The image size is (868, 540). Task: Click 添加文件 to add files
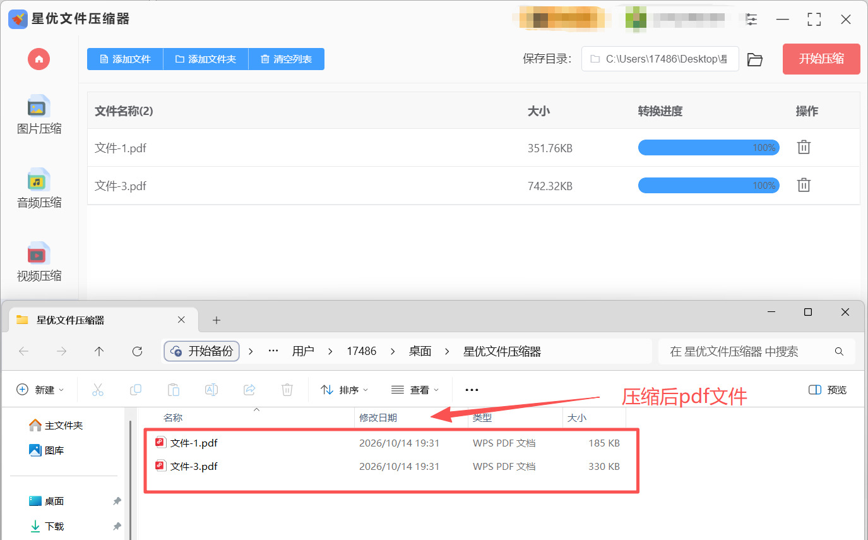tap(125, 59)
